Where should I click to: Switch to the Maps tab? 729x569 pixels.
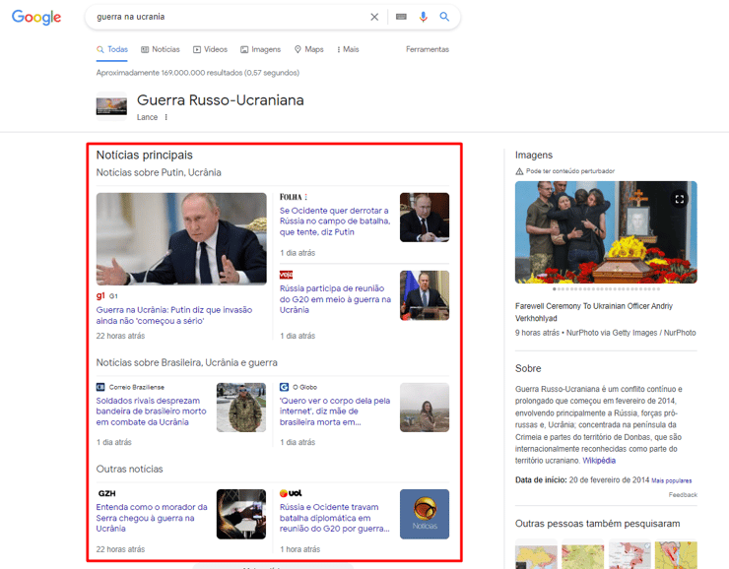[x=308, y=49]
